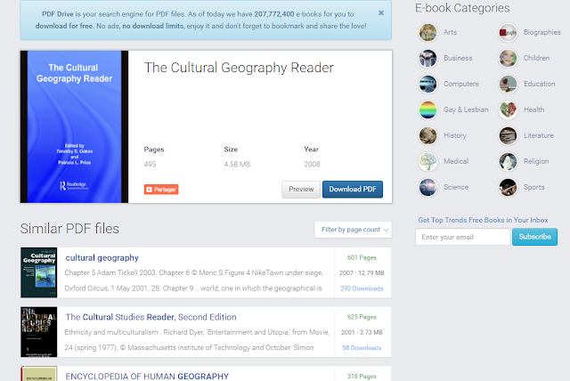Click the Business category icon
The image size is (570, 381).
point(427,58)
